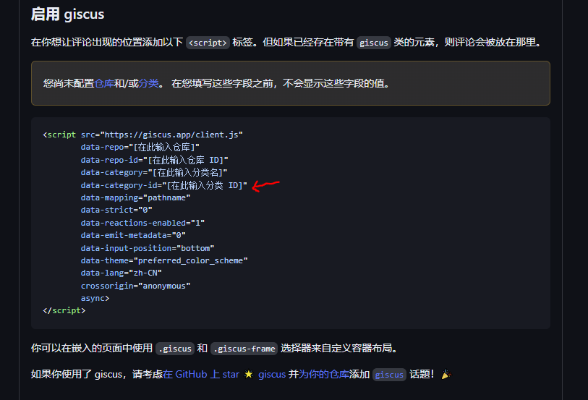Click the red hand-drawn arrow annotation
588x400 pixels.
tap(265, 187)
